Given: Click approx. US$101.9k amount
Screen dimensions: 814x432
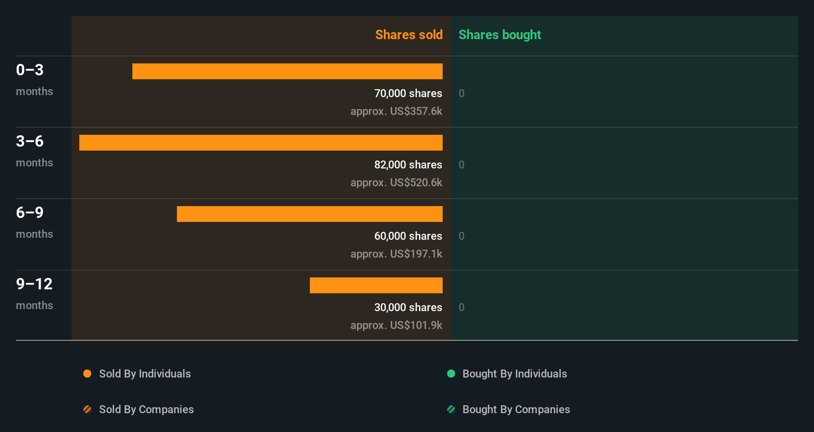Looking at the screenshot, I should [396, 325].
